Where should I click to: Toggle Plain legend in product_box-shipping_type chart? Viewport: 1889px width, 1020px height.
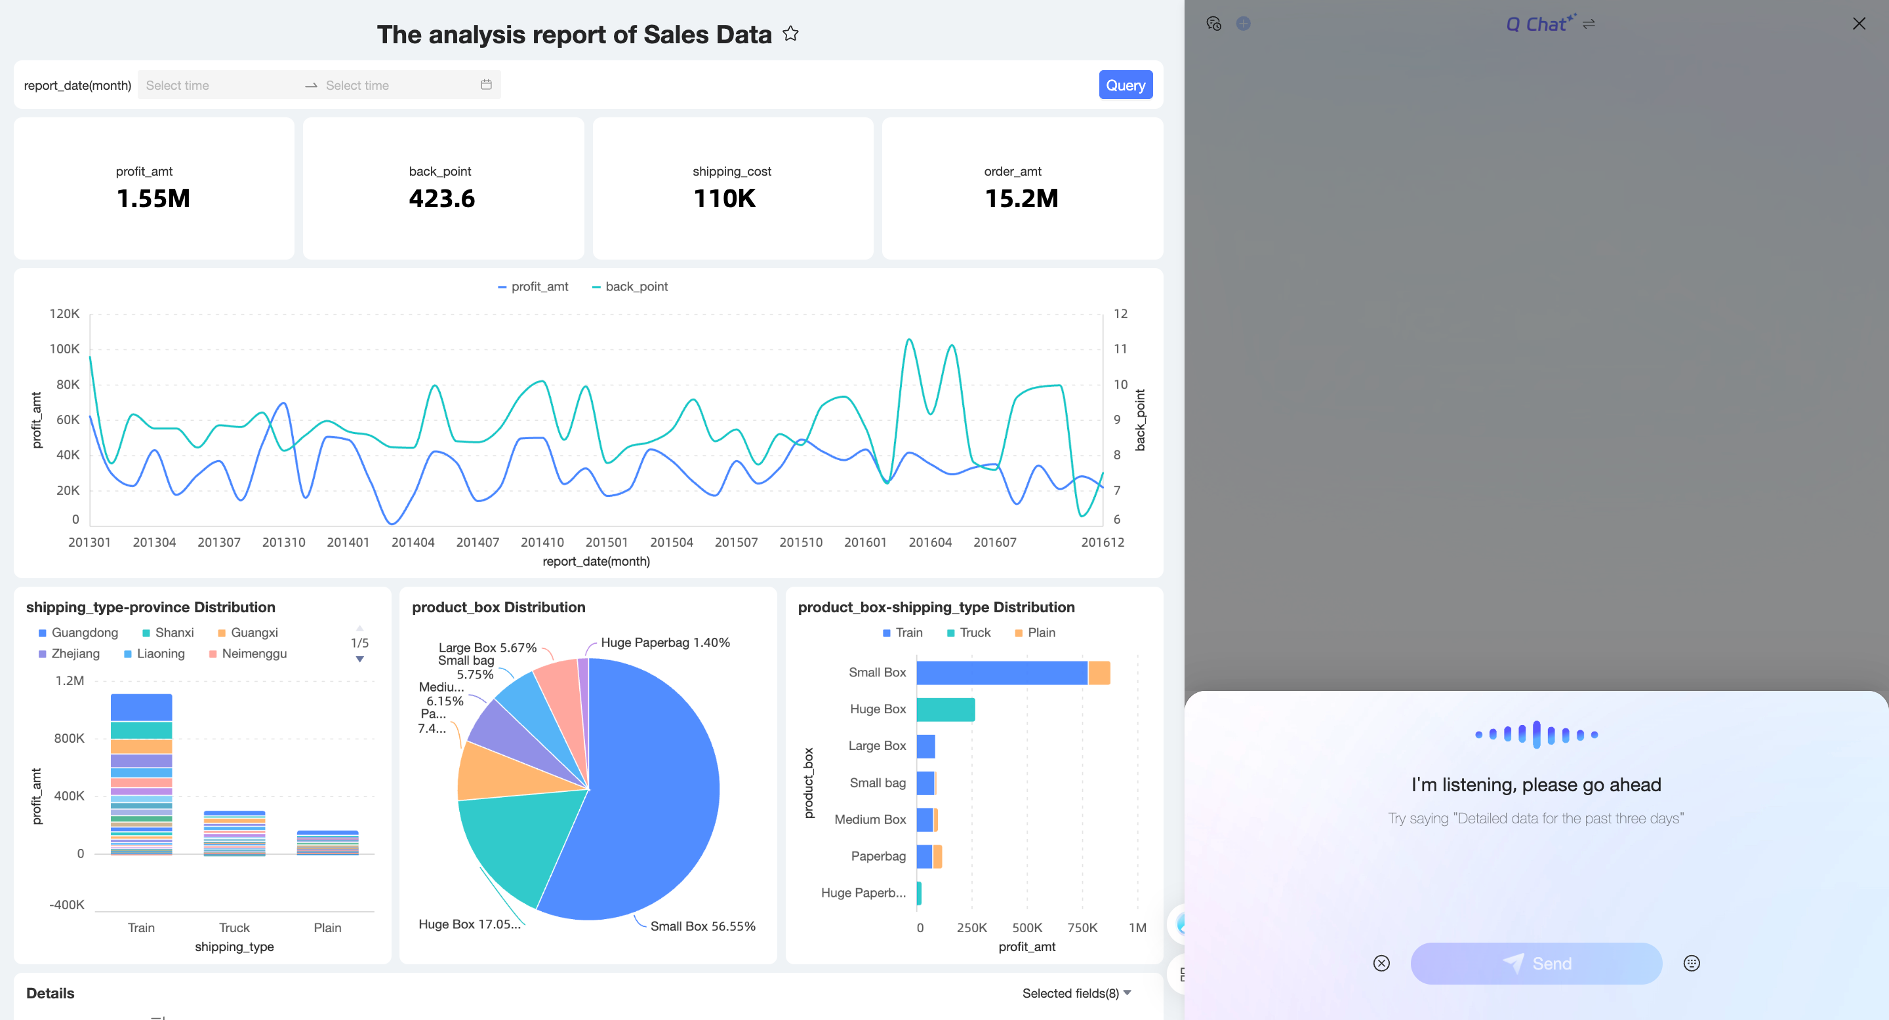coord(1035,633)
